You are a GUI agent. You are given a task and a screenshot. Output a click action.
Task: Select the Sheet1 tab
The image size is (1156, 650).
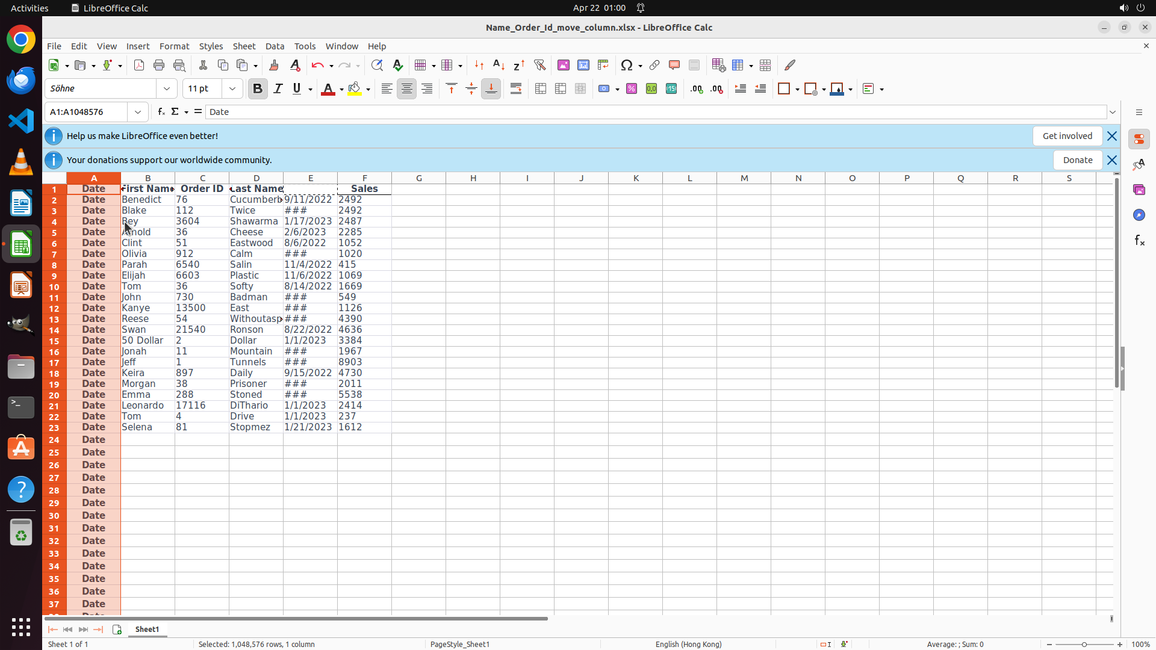tap(147, 629)
